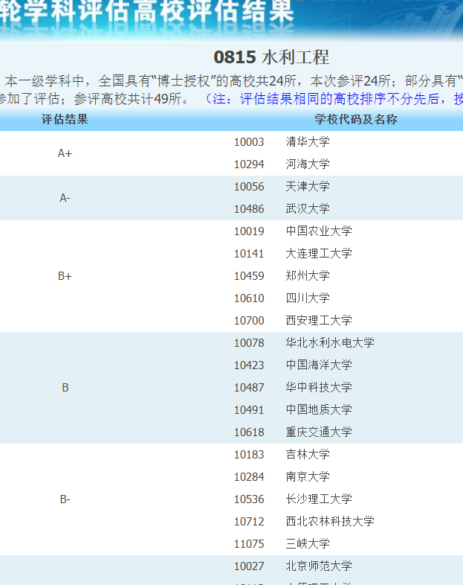463x585 pixels.
Task: Click school code 10284
Action: [x=249, y=477]
